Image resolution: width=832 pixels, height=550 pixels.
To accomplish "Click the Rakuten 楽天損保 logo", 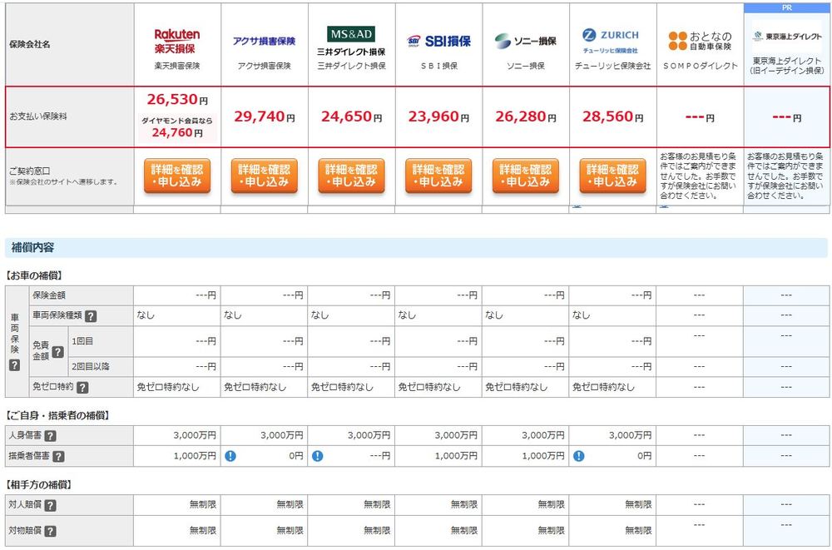I will [176, 41].
